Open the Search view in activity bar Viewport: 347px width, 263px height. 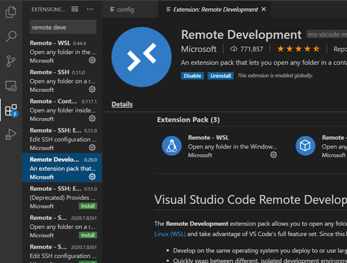click(x=11, y=36)
